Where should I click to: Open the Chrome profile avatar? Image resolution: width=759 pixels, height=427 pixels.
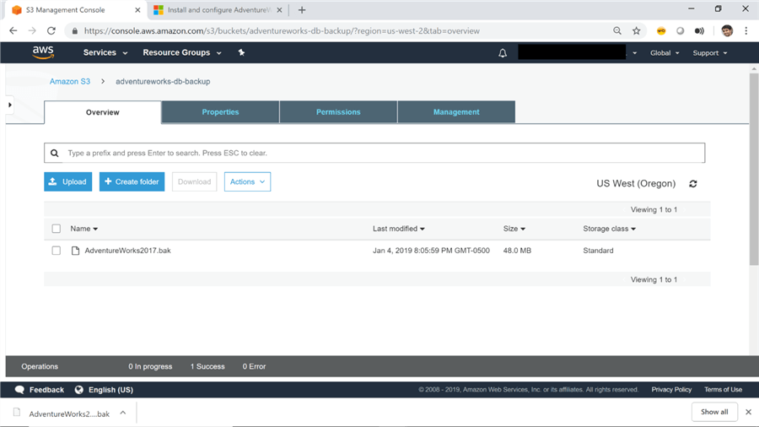pos(727,30)
